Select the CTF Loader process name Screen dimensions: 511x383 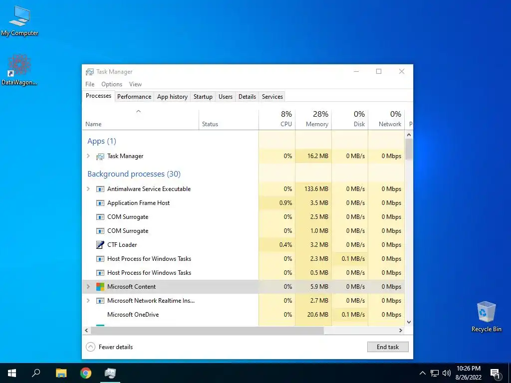pyautogui.click(x=122, y=245)
